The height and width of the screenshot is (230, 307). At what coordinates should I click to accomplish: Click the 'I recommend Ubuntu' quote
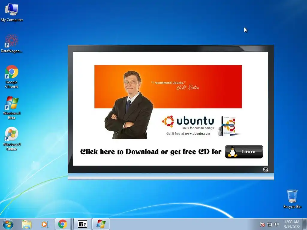(168, 83)
